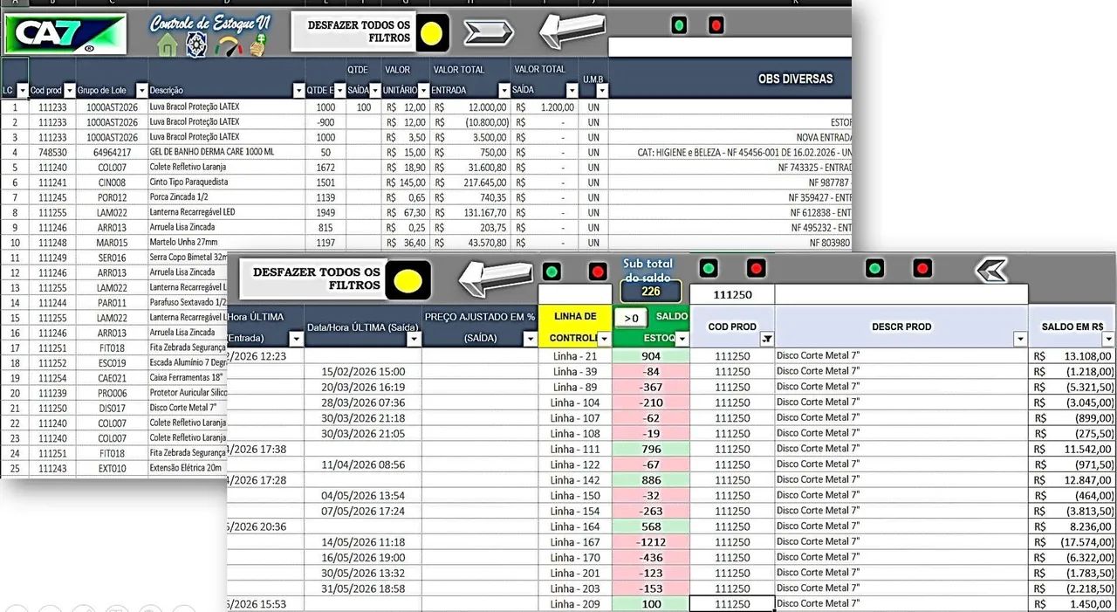
Task: Click the empty field above LINHA DE CONTROLE
Action: [575, 294]
